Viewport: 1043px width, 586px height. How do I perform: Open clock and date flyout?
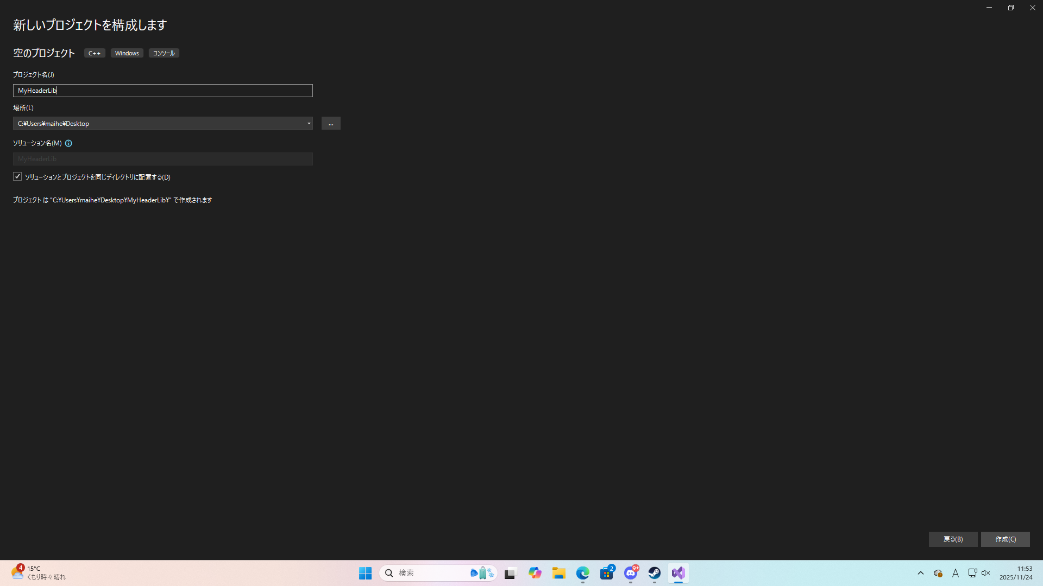[1015, 573]
